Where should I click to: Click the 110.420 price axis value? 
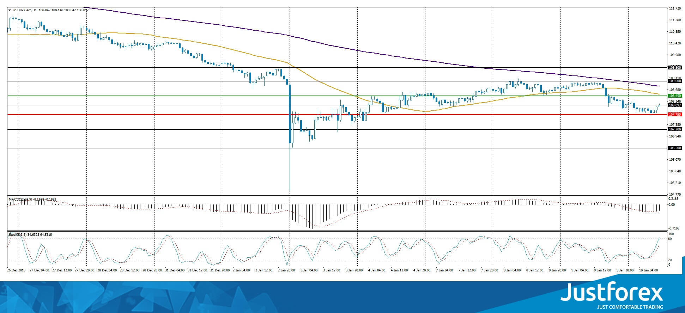click(675, 43)
